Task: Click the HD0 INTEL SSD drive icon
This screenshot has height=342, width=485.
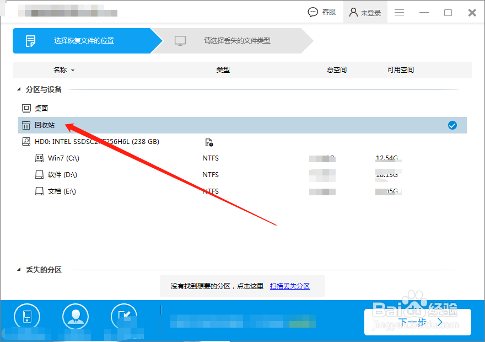Action: point(25,141)
